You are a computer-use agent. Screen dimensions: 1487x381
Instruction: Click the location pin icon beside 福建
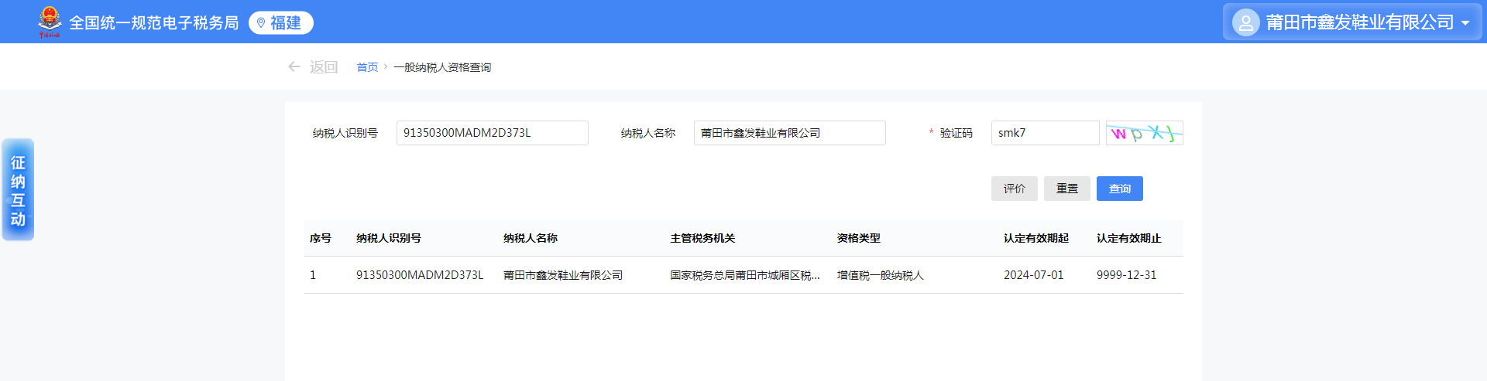pyautogui.click(x=261, y=23)
